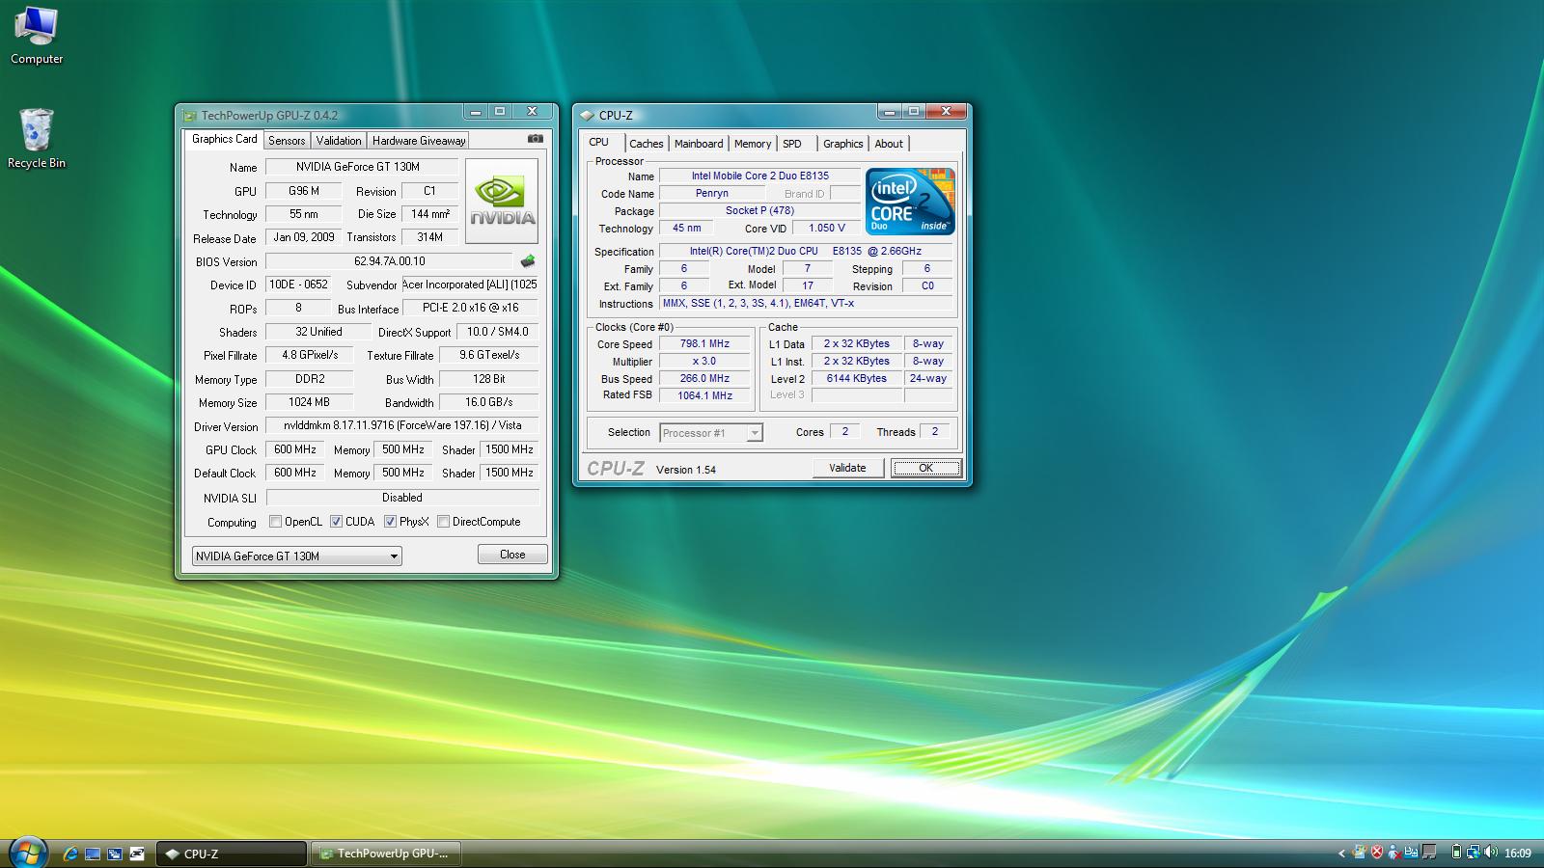Click the Instructions field in CPU-Z
1544x868 pixels.
coord(807,303)
